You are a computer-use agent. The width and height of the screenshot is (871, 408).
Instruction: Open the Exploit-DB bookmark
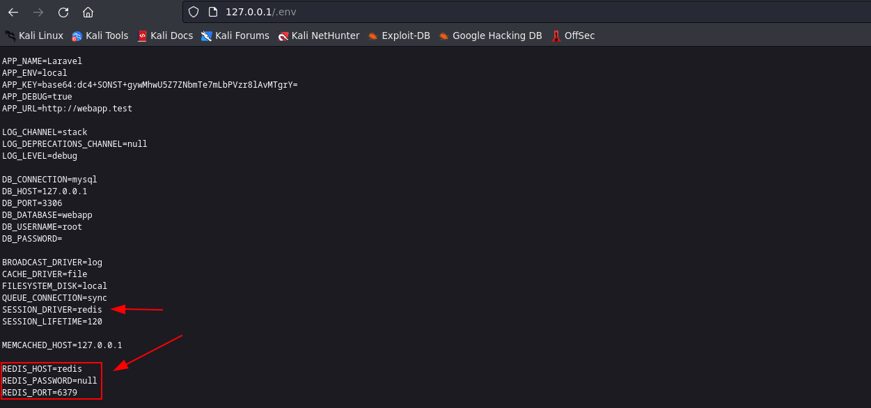(399, 36)
